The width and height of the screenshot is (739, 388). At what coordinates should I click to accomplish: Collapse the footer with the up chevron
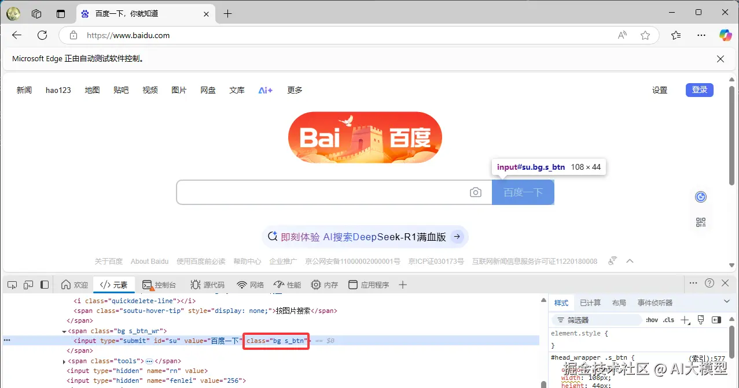630,261
